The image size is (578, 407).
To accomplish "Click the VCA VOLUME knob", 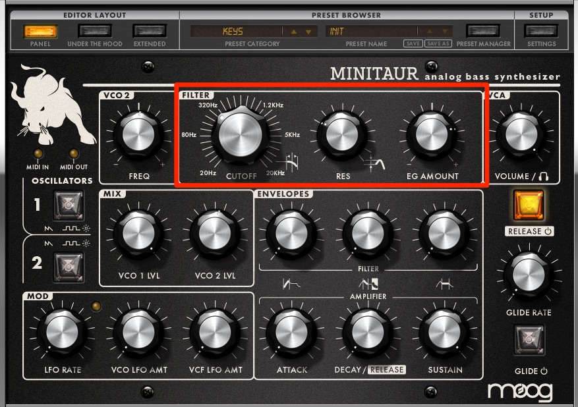I will [x=521, y=135].
